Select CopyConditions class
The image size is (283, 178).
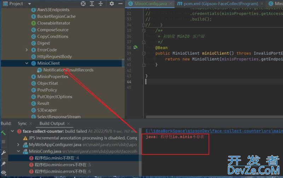tap(53, 36)
